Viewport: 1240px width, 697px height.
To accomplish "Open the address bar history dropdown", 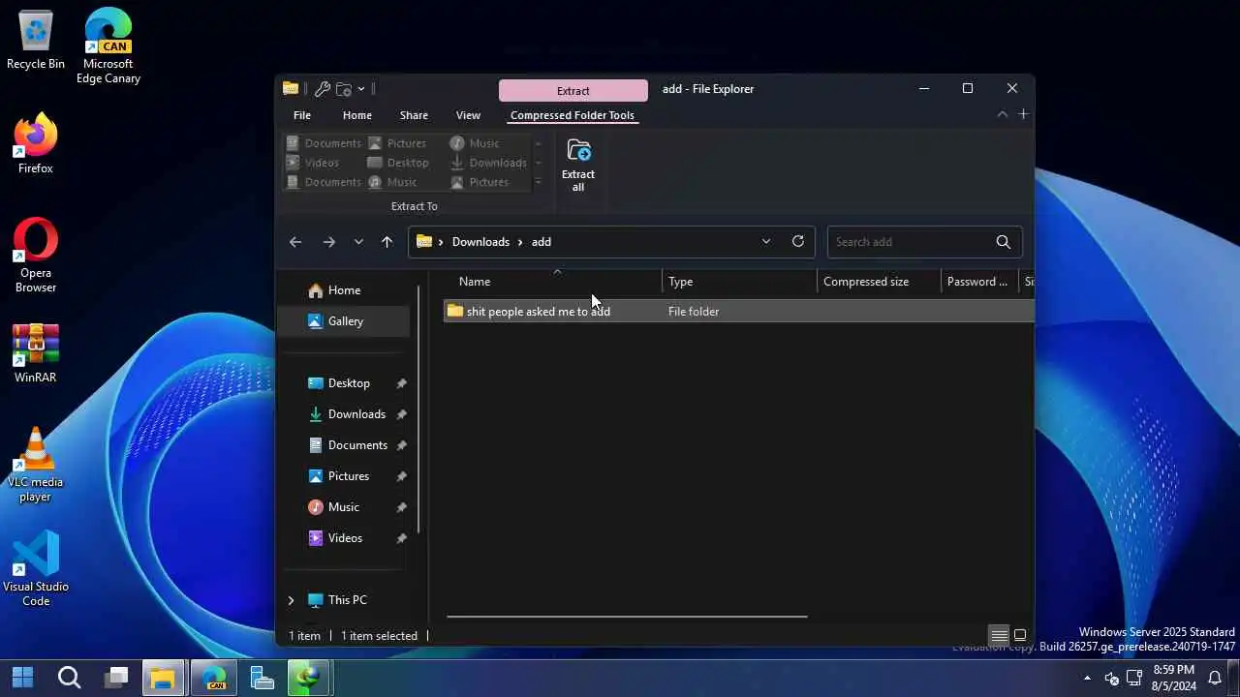I will [766, 242].
